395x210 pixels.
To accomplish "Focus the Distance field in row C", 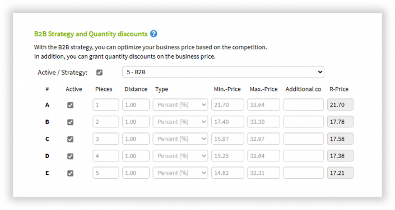I will [136, 139].
